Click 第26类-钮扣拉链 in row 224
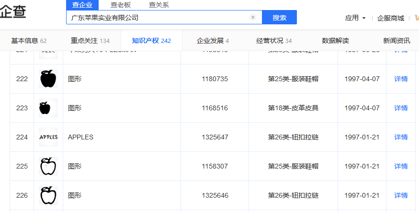419x212 pixels. [293, 137]
